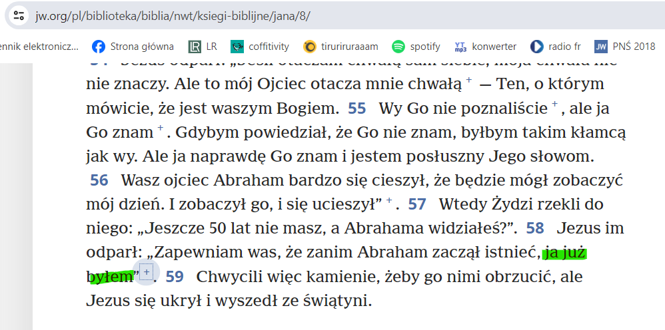This screenshot has width=665, height=330.
Task: Open the tiruriruraaam bookmark
Action: (340, 47)
